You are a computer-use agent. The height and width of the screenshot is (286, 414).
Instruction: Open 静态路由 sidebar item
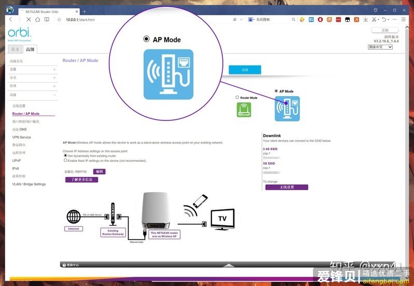pyautogui.click(x=19, y=145)
